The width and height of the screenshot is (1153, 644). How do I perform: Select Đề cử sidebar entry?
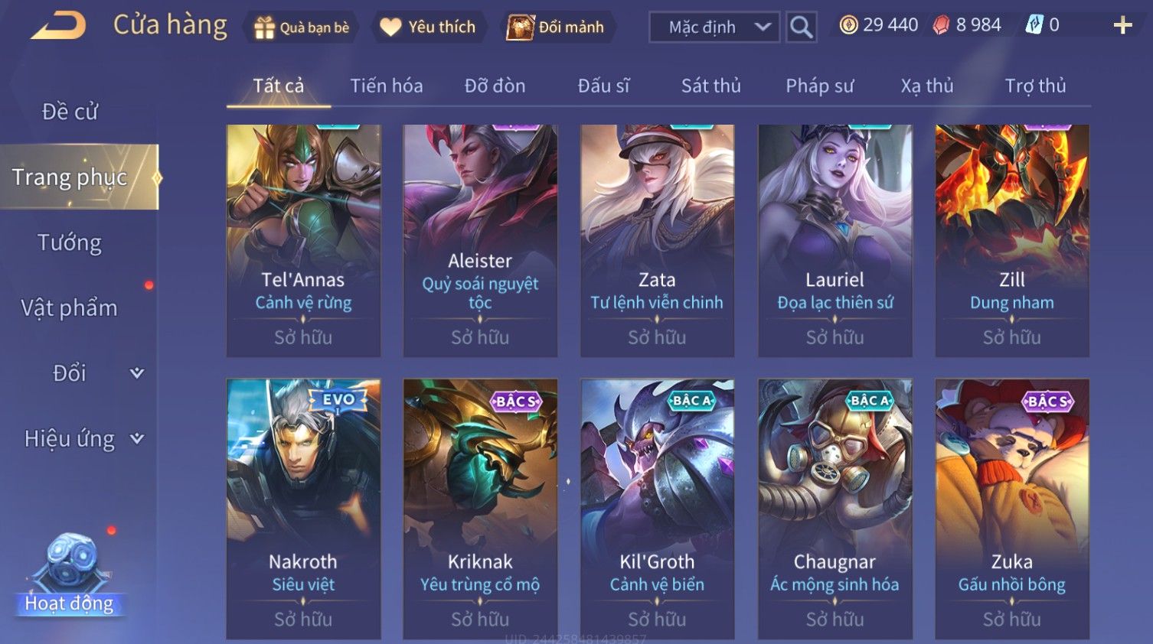(x=70, y=112)
